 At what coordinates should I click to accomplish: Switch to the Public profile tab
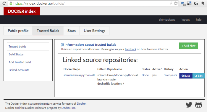point(18,31)
